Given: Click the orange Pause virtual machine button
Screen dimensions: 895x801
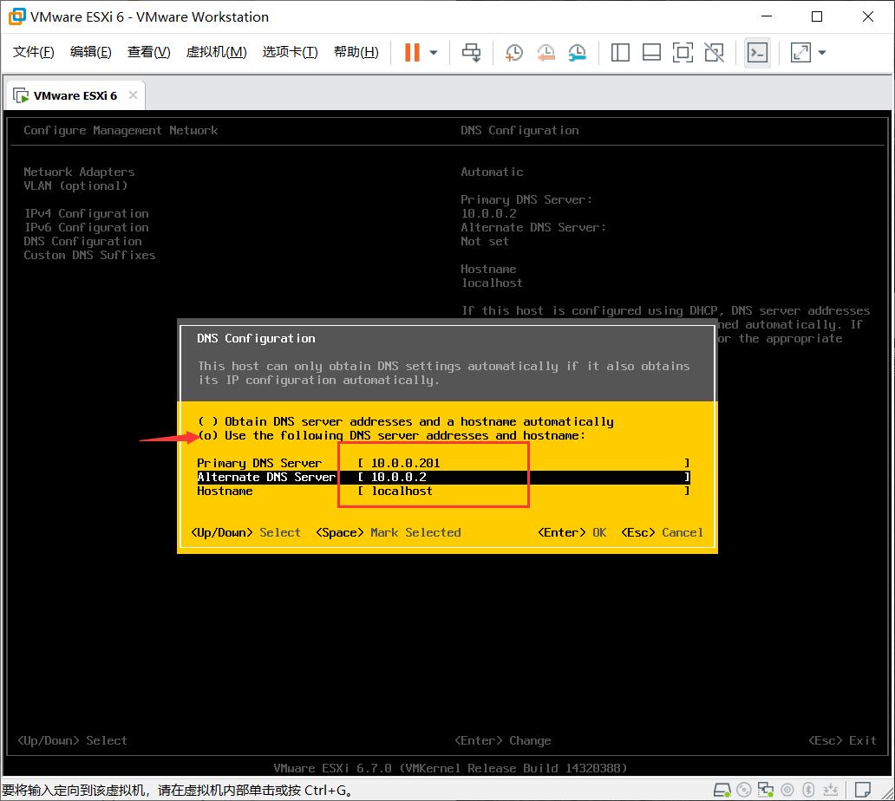Looking at the screenshot, I should [412, 53].
